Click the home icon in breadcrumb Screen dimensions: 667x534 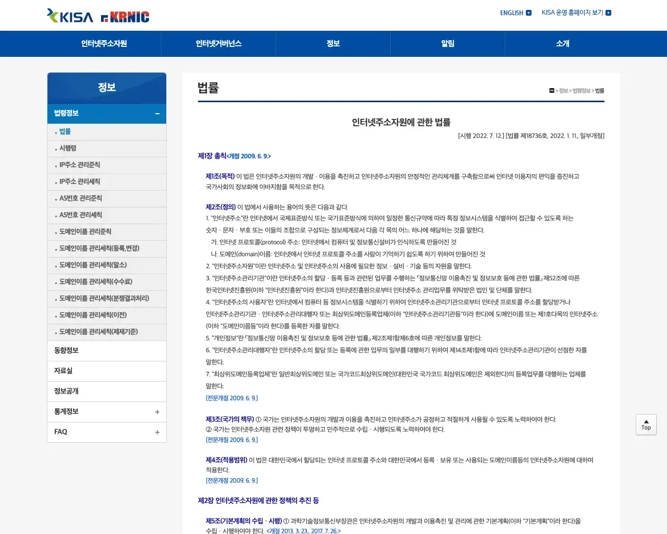pyautogui.click(x=552, y=91)
